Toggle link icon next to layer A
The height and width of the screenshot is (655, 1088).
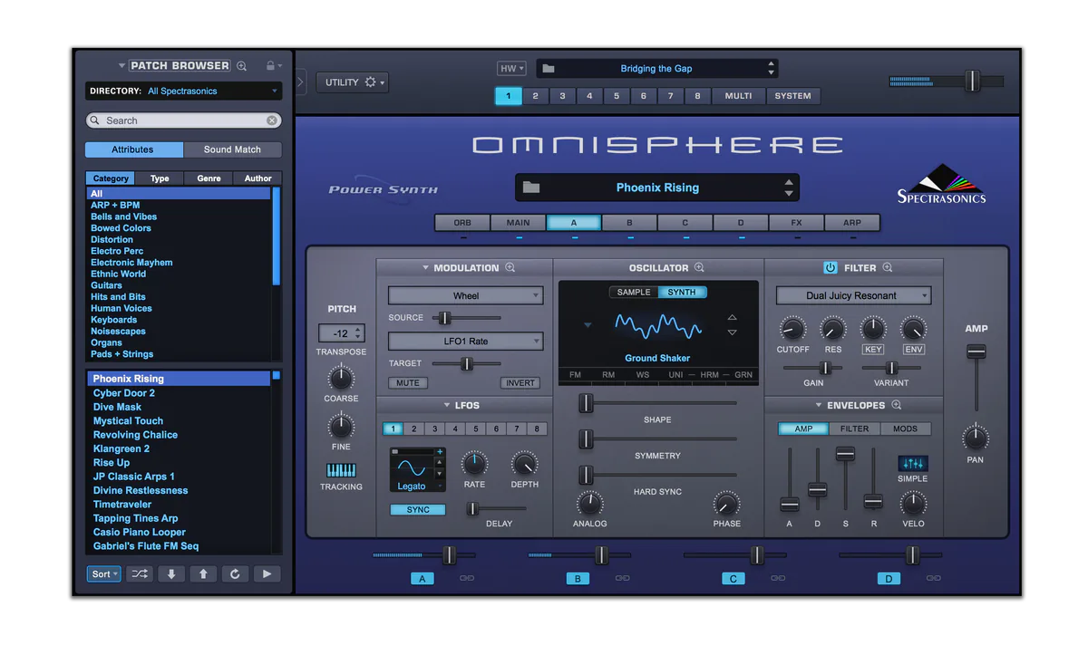click(467, 578)
